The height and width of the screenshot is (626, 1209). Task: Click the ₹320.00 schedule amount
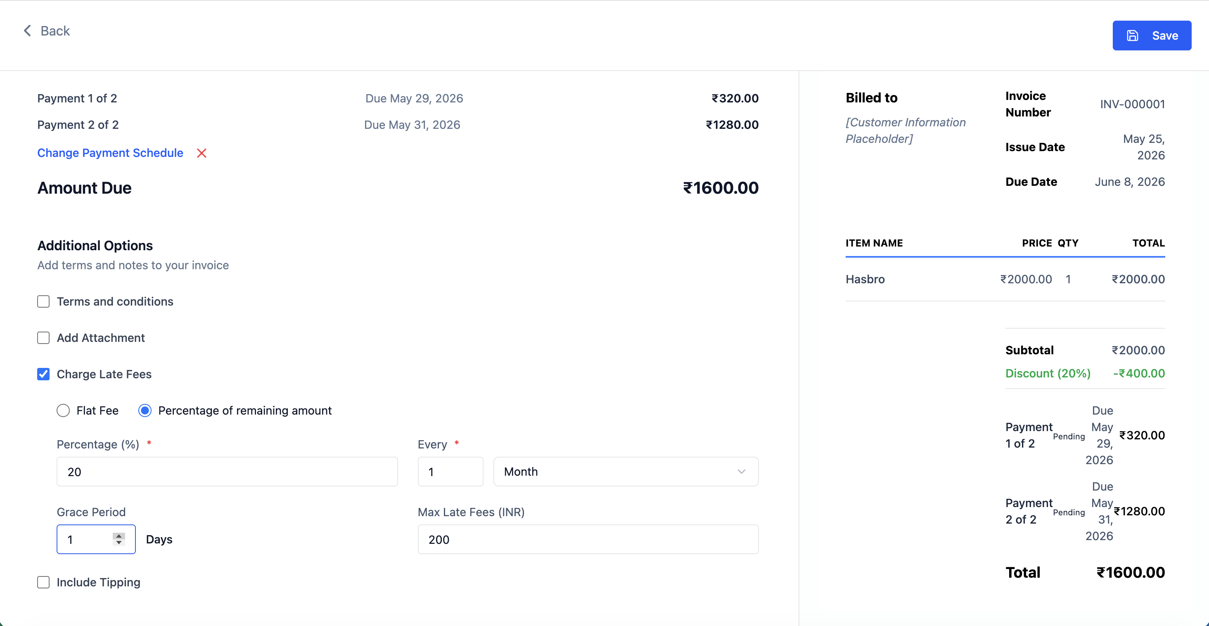click(x=735, y=99)
